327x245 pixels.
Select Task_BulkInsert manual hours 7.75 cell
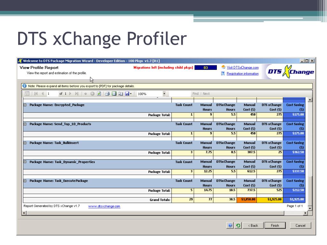click(x=203, y=152)
